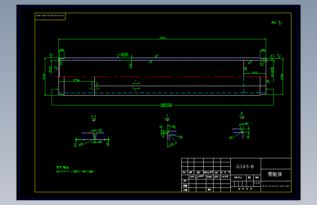Image resolution: width=317 pixels, height=205 pixels.
Task: Select the surface roughness symbol at top-right
Action: (280, 23)
